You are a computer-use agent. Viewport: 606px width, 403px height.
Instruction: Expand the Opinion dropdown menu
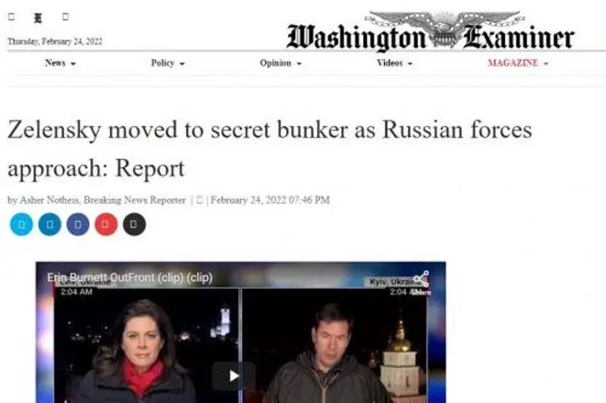(x=281, y=63)
